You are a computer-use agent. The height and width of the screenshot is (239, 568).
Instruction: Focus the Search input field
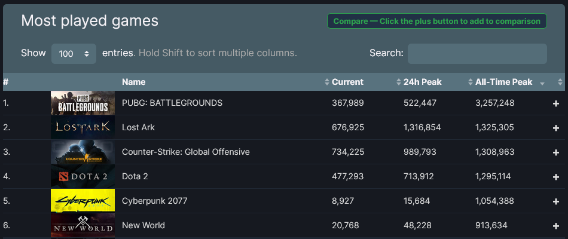477,54
